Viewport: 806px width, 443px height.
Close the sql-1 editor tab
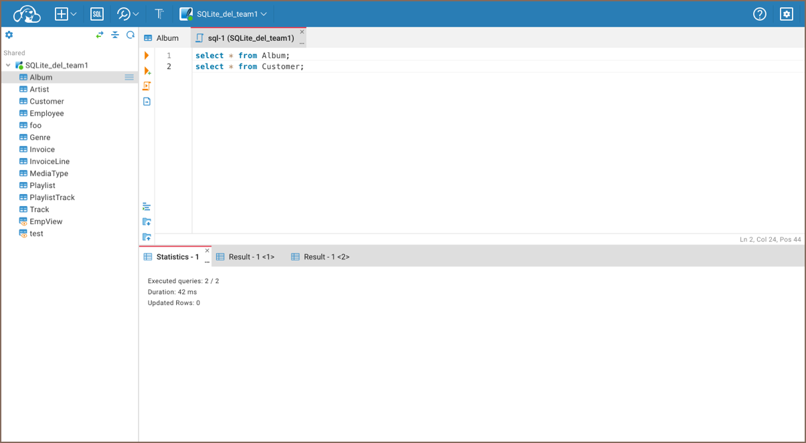click(302, 31)
